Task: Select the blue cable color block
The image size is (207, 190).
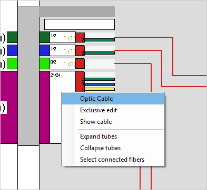Action: click(44, 50)
